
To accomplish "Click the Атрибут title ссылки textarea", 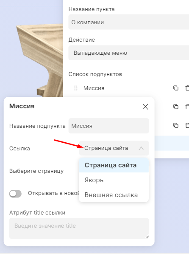I will [79, 229].
